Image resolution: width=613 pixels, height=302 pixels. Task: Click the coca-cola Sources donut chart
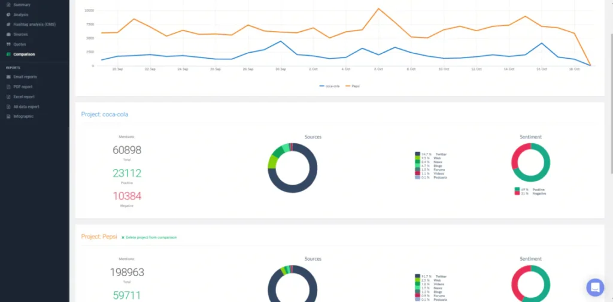(293, 168)
